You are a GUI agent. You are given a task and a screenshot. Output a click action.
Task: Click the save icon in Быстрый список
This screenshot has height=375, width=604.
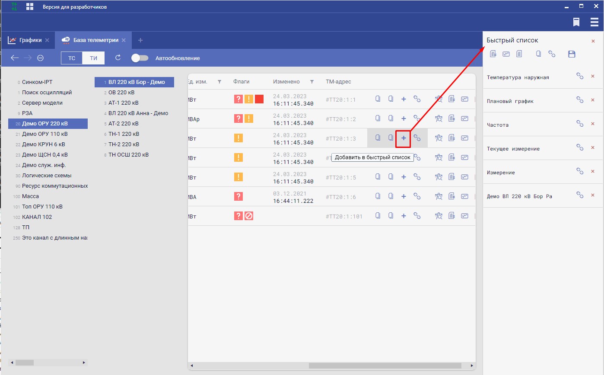572,54
